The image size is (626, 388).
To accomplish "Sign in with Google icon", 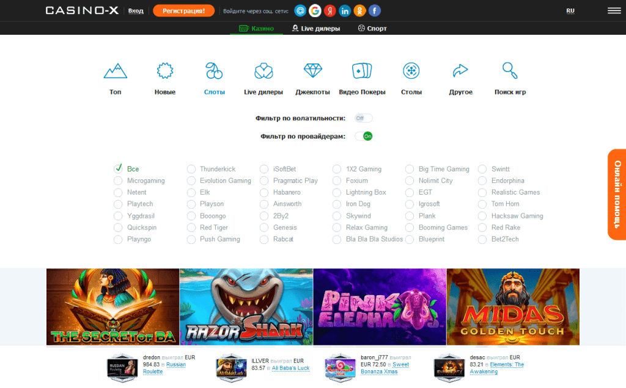I will (x=315, y=11).
